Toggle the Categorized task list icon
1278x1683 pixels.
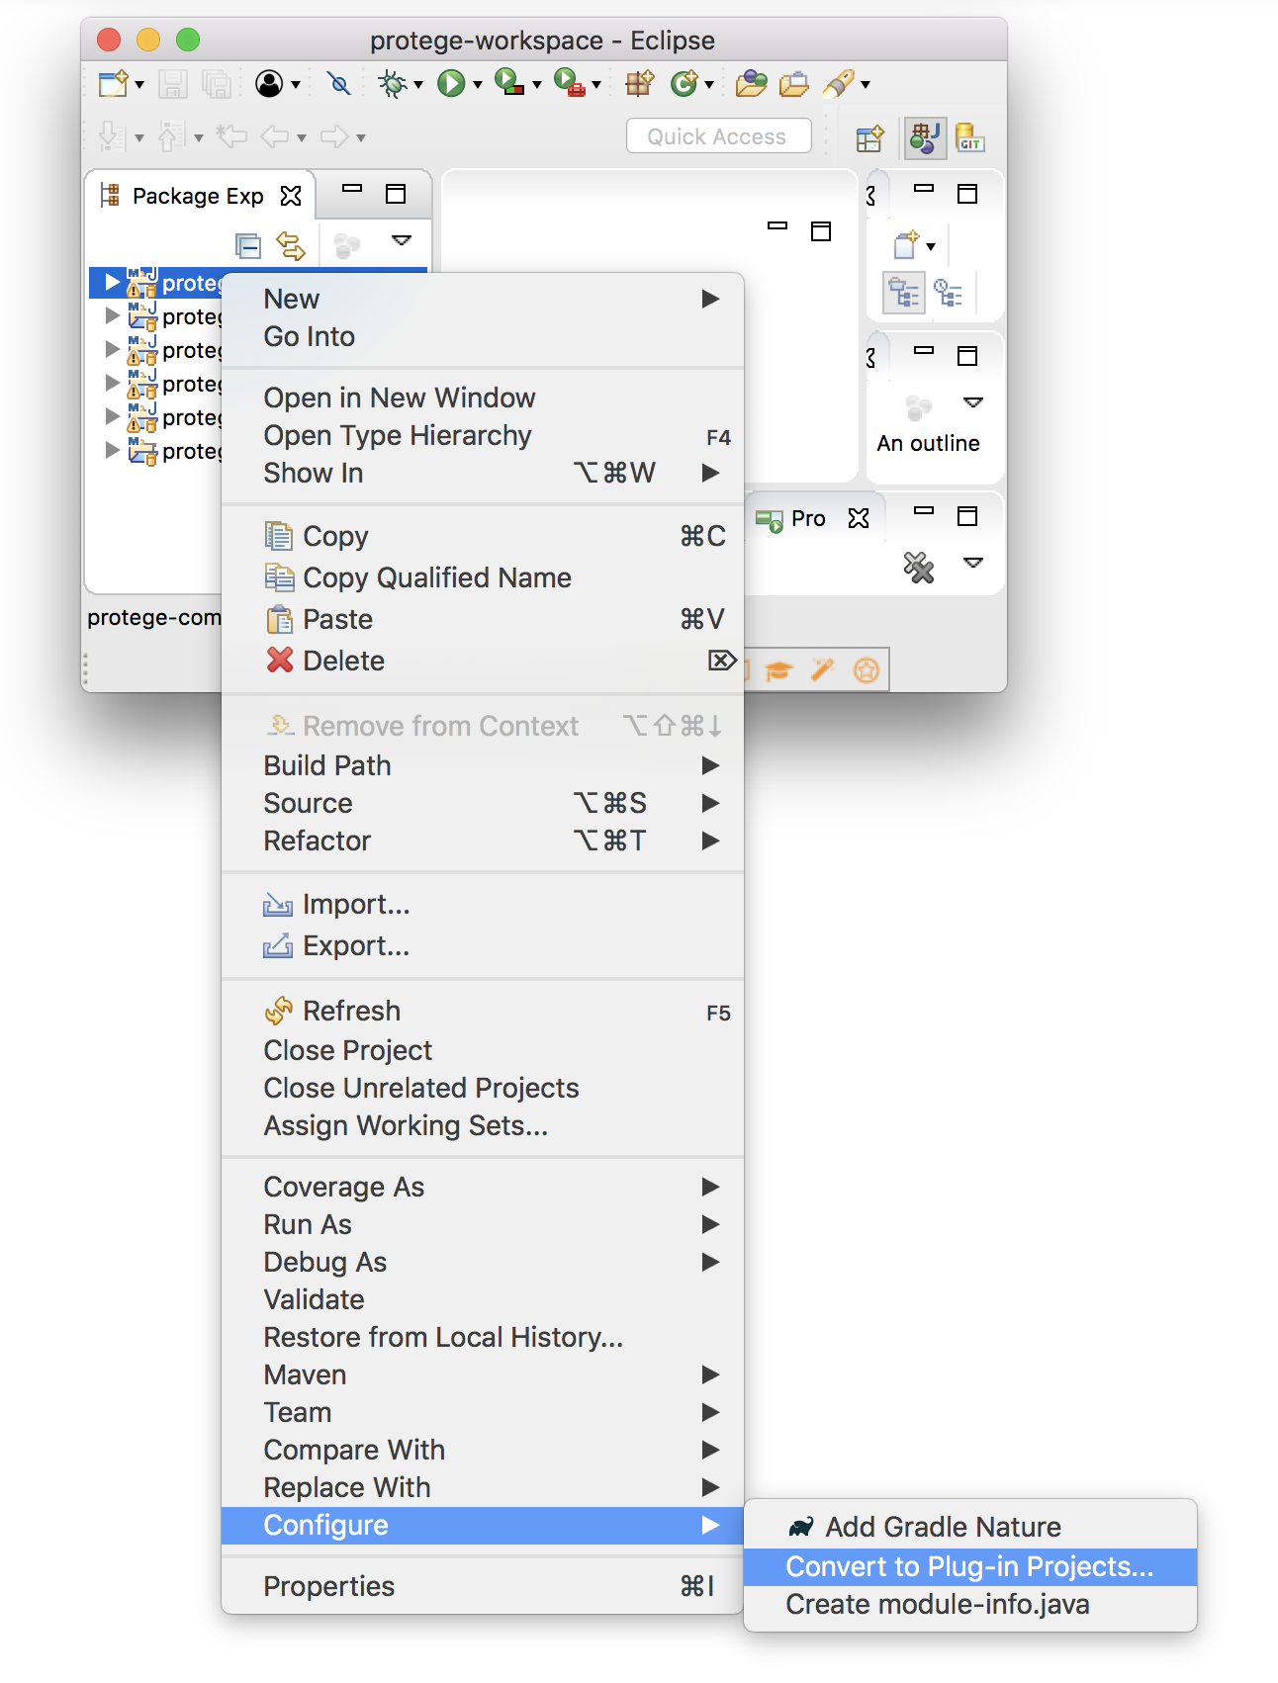pyautogui.click(x=904, y=293)
